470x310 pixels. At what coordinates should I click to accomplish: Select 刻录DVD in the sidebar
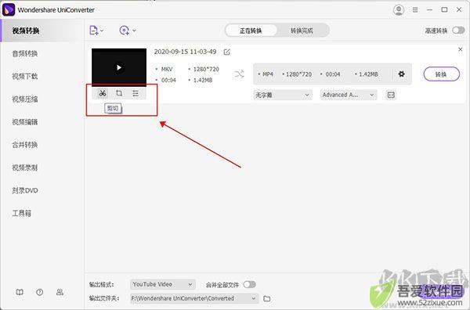(x=25, y=190)
